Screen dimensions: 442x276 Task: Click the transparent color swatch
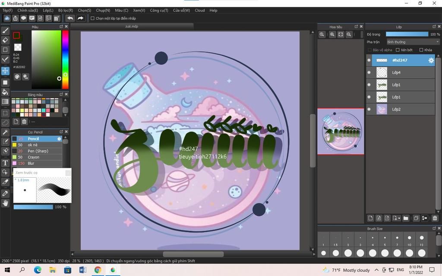(x=18, y=47)
